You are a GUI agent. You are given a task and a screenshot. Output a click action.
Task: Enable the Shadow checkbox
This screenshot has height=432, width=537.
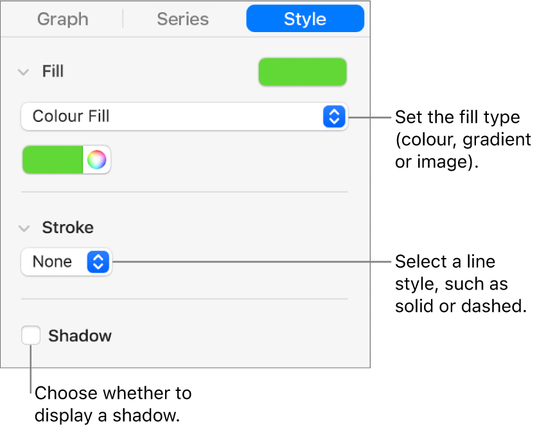point(30,336)
